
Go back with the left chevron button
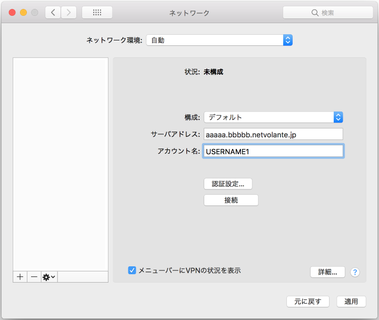point(53,13)
